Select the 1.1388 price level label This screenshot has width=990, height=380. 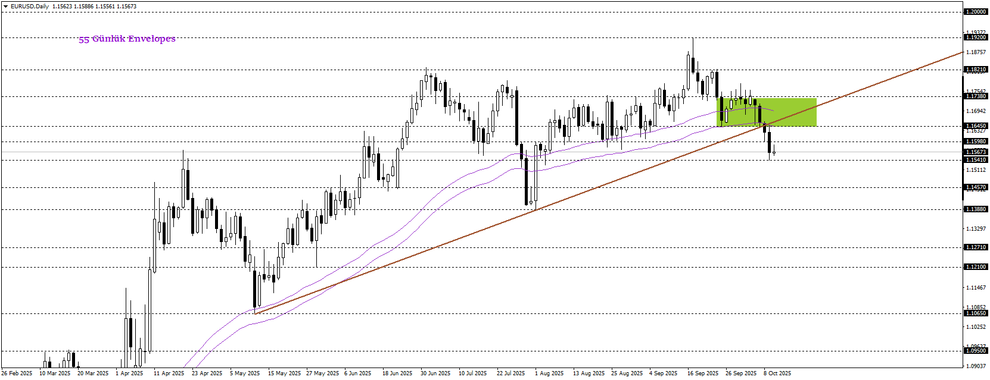(x=976, y=209)
